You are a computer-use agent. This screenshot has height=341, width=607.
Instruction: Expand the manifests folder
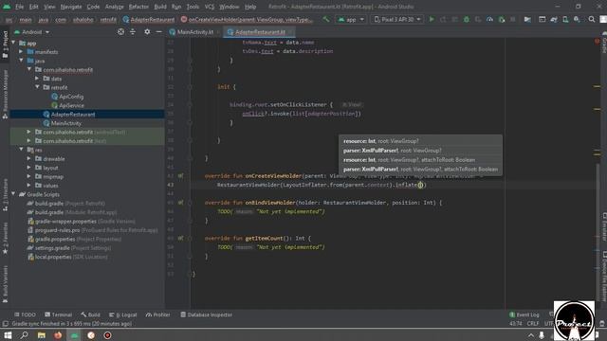(x=21, y=52)
